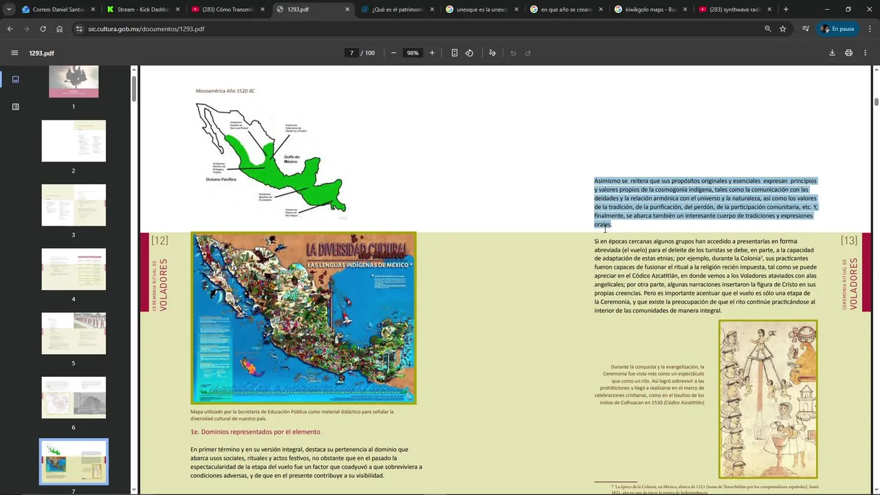This screenshot has width=880, height=495.
Task: Show page thumbnails view in sidebar
Action: pos(15,79)
